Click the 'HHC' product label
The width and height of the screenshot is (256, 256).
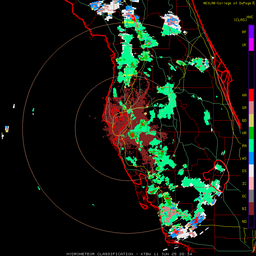point(250,17)
